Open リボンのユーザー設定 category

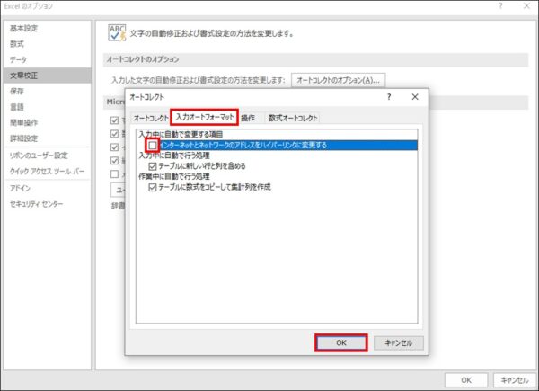[x=39, y=156]
